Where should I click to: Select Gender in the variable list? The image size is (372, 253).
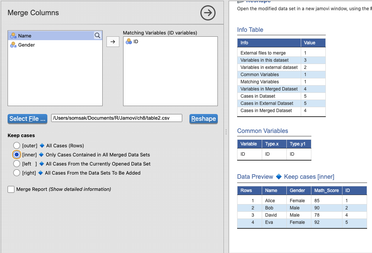coord(27,45)
